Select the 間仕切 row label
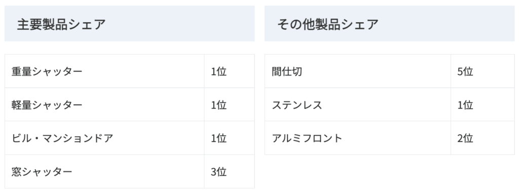519x195 pixels. pos(287,71)
